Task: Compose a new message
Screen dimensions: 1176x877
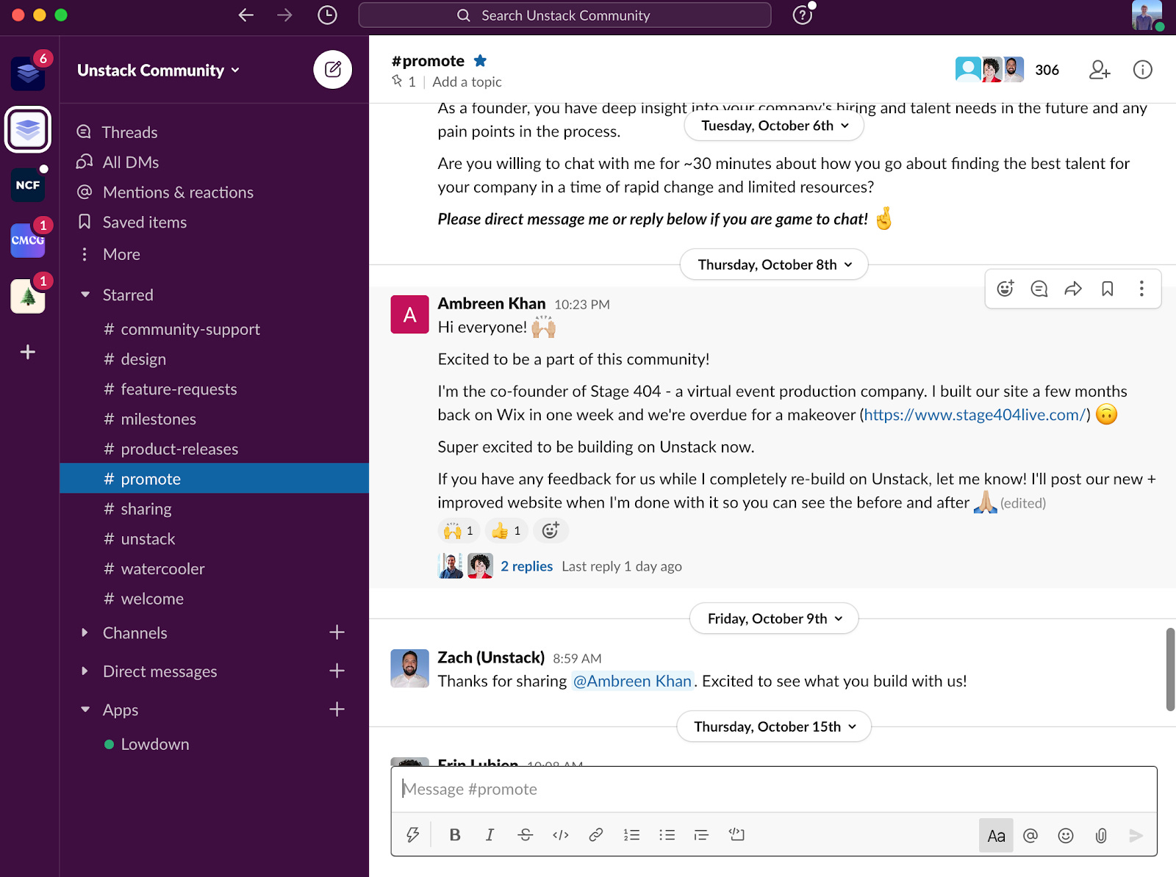Action: point(332,70)
